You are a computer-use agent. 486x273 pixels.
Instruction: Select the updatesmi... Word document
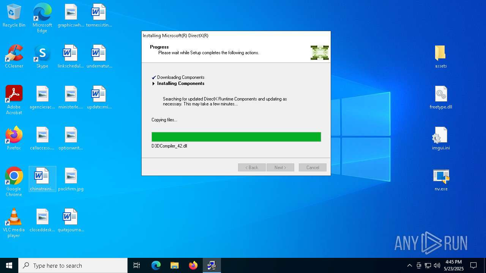point(99,98)
